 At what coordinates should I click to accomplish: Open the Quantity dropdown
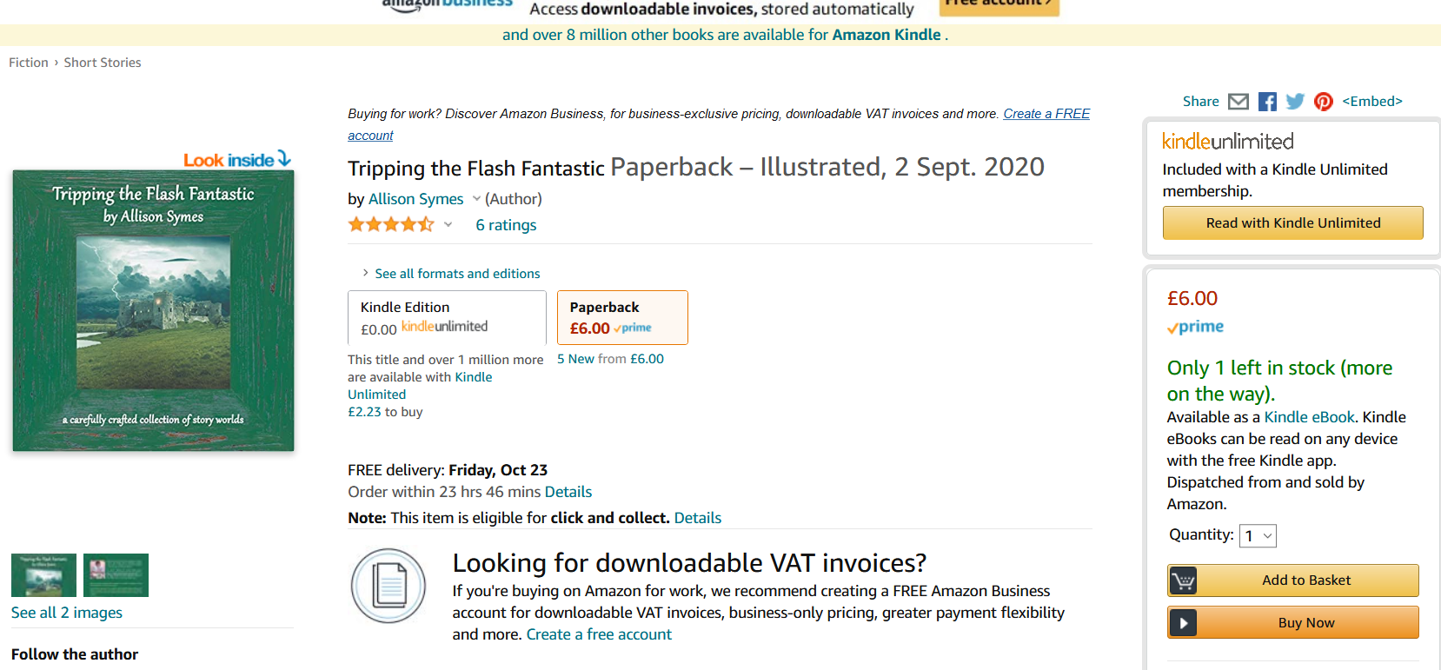(x=1258, y=535)
